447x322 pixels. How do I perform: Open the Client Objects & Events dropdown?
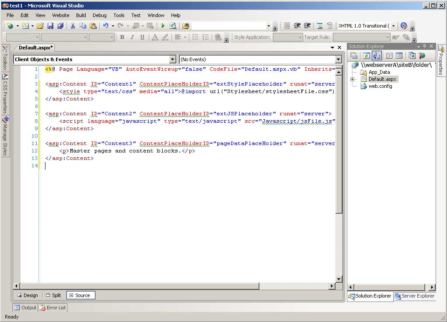point(172,59)
